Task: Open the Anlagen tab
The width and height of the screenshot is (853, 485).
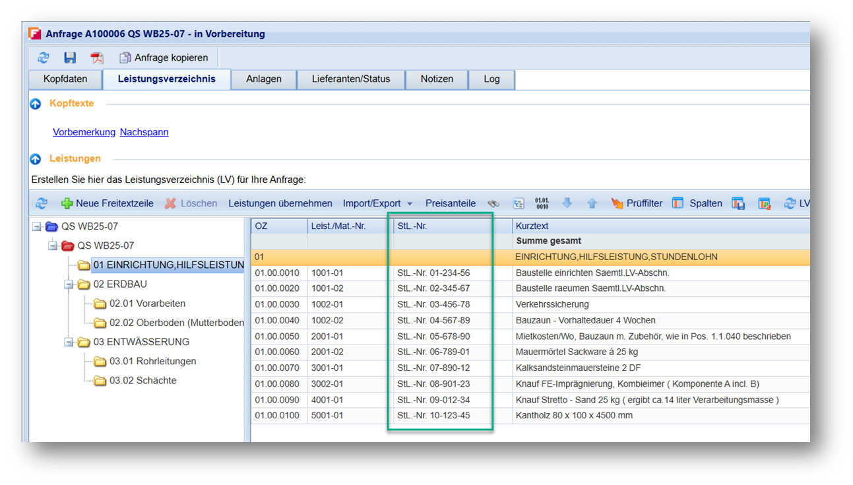Action: [x=264, y=79]
